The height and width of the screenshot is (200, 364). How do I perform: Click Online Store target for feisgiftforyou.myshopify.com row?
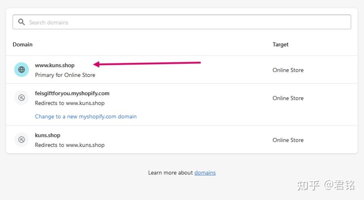point(288,98)
